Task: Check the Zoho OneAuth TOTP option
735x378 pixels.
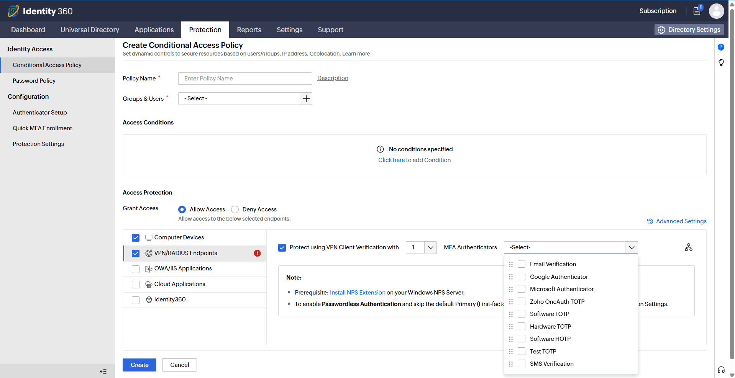Action: coord(522,301)
